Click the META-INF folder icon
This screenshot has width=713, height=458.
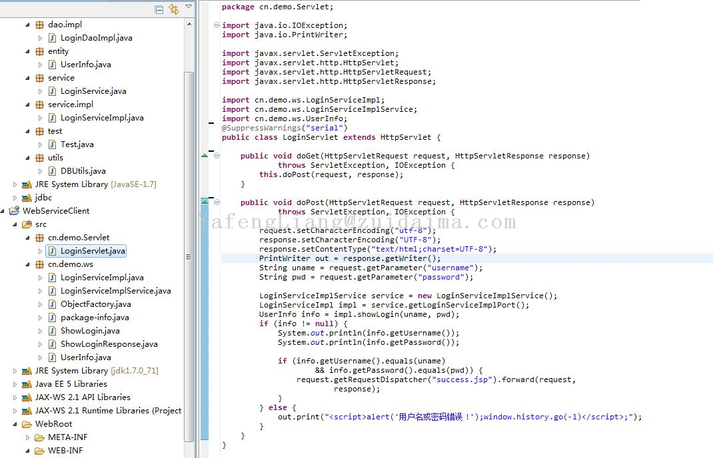pos(39,437)
